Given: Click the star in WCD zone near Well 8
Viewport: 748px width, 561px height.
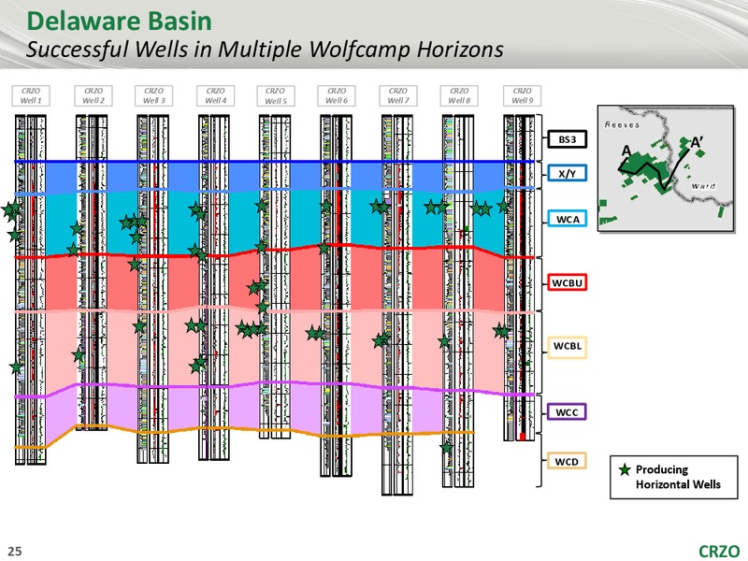Looking at the screenshot, I should [447, 448].
